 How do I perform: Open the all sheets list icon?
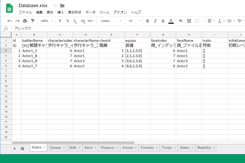pyautogui.click(x=22, y=148)
